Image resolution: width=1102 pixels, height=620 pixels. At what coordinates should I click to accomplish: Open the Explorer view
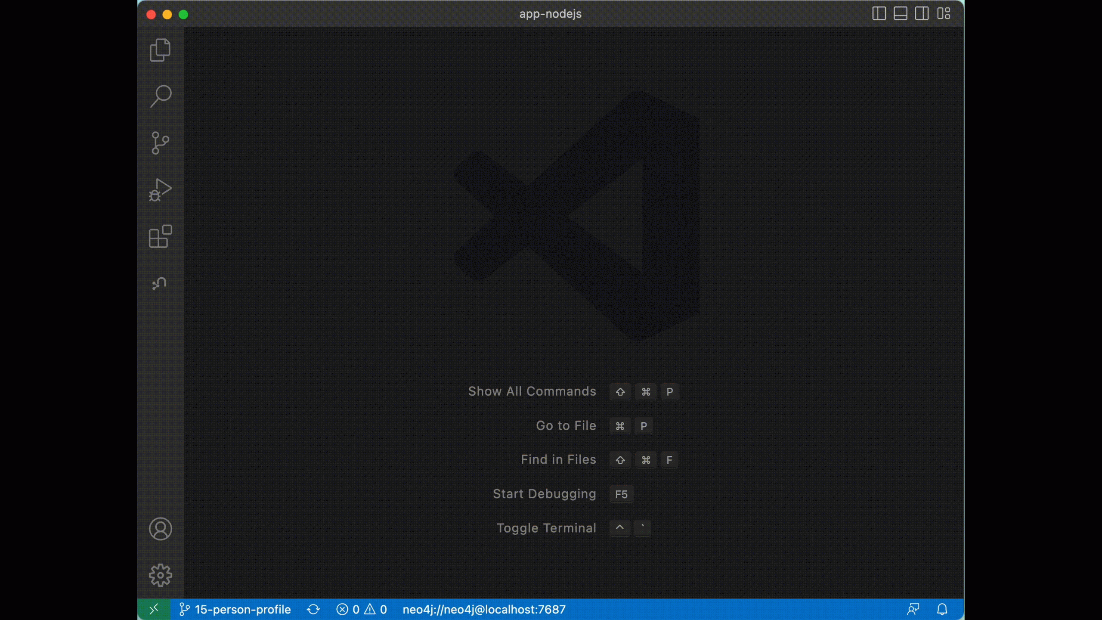[x=160, y=50]
